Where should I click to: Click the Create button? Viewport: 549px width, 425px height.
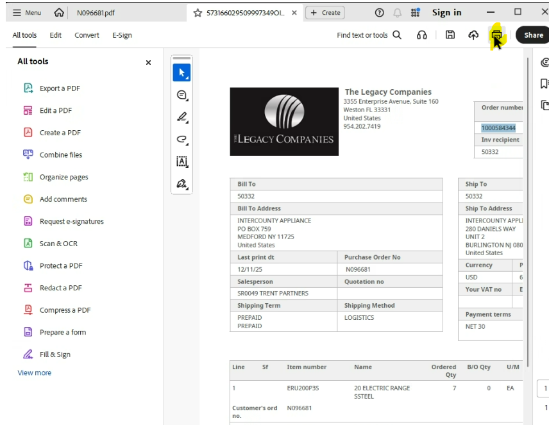(325, 13)
